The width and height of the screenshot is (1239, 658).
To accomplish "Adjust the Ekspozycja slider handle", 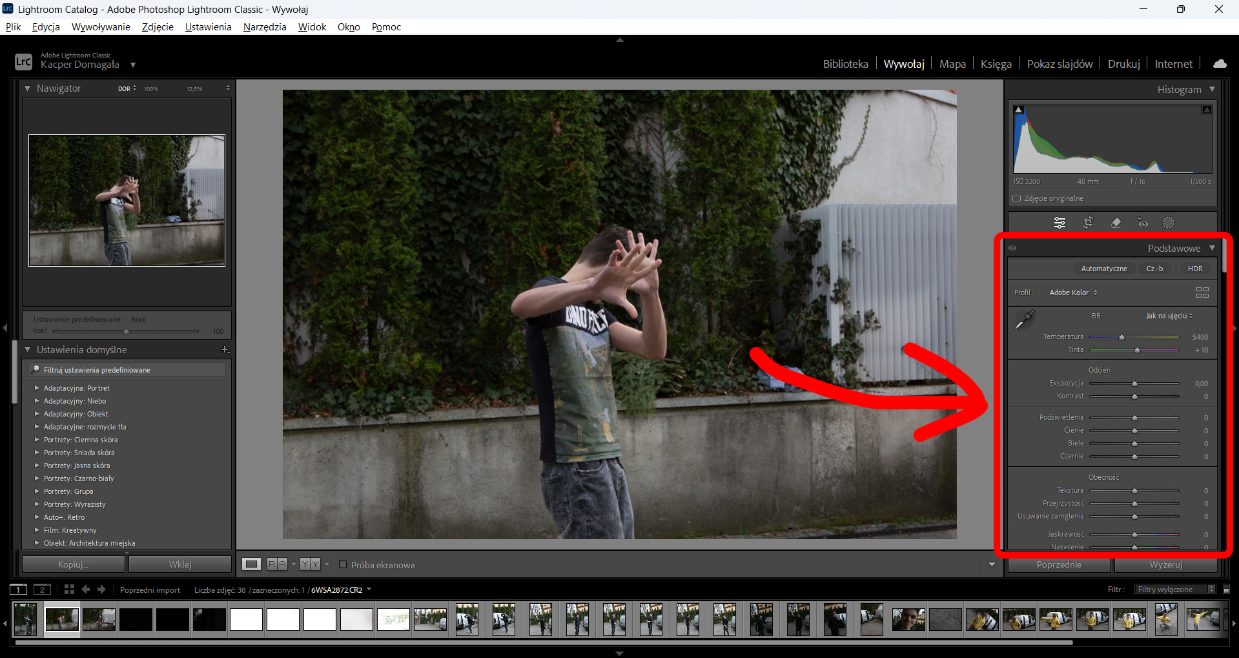I will point(1134,384).
